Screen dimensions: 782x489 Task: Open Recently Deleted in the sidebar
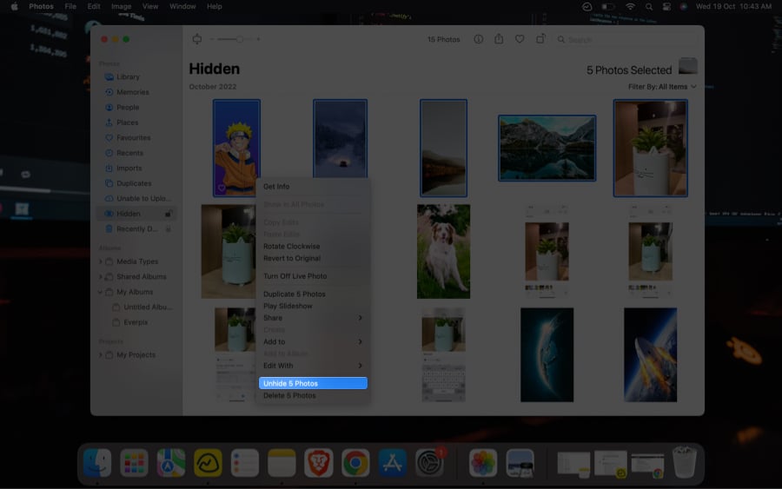(x=136, y=228)
